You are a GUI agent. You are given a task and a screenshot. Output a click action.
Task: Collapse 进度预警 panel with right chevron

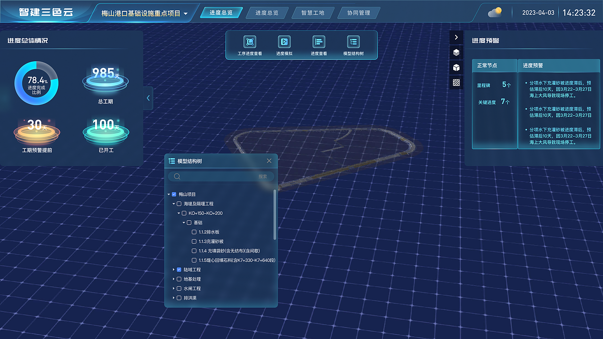pyautogui.click(x=456, y=37)
